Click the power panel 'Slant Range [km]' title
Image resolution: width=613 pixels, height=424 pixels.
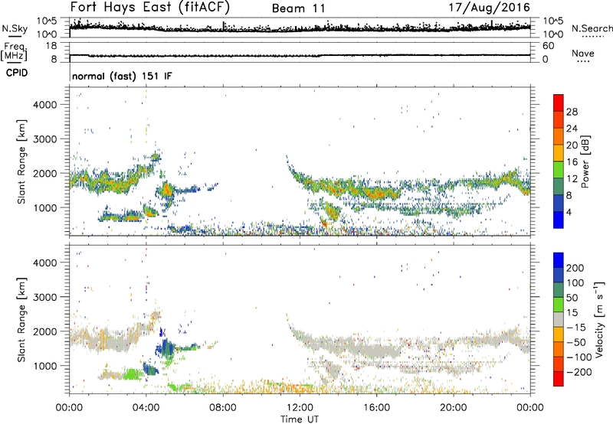pos(21,161)
